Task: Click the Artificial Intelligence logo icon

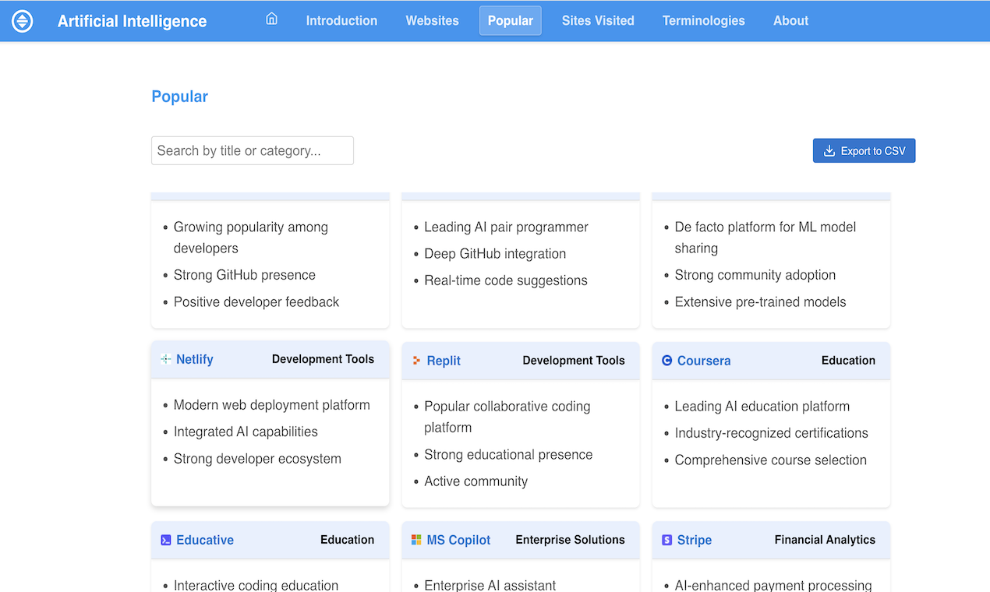Action: (x=23, y=21)
